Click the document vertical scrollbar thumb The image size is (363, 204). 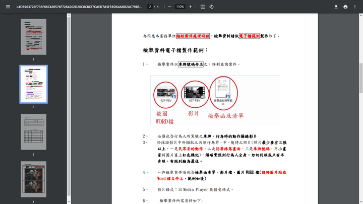361,78
